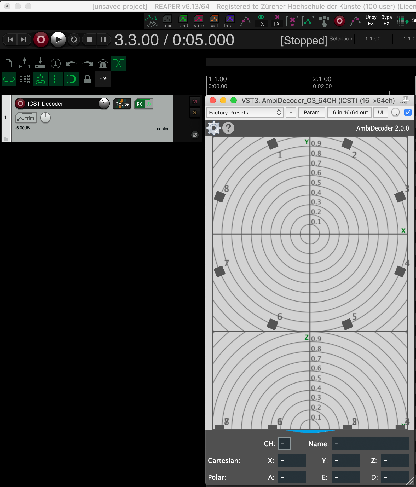Stop playback in transport
Viewport: 416px width, 487px height.
coord(89,39)
